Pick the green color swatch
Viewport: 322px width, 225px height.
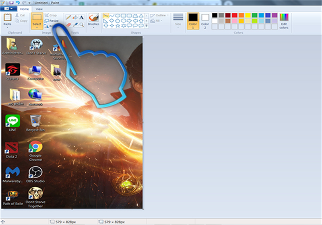click(x=254, y=15)
